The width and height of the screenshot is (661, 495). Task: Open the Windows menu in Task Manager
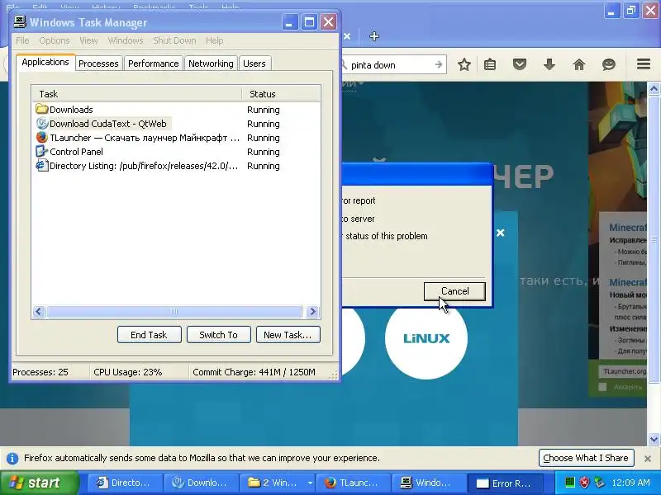coord(126,40)
